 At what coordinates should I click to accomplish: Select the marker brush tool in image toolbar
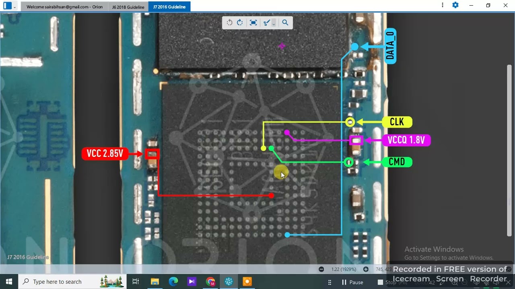coord(266,23)
